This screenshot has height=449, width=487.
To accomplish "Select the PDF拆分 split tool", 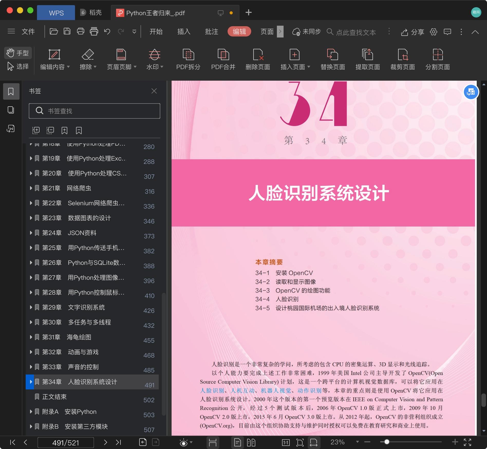I will pos(188,60).
